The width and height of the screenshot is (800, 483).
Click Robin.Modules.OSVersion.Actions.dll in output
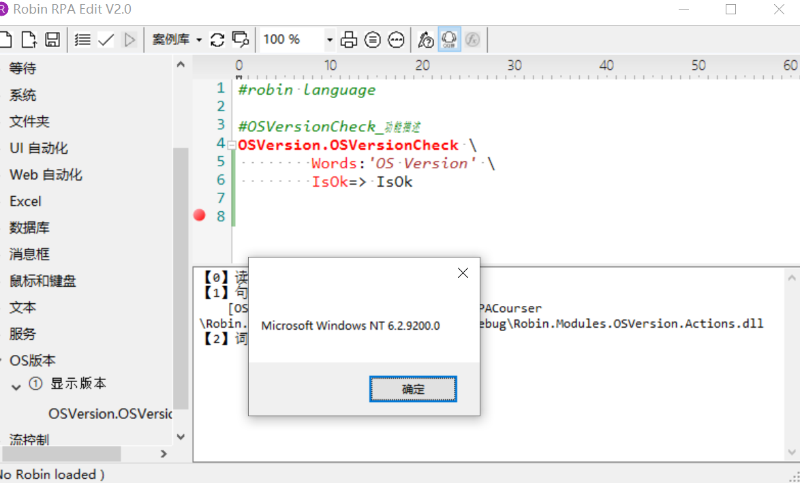(639, 324)
